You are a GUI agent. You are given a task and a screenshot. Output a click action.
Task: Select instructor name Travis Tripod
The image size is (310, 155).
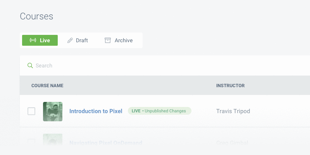[x=233, y=111]
